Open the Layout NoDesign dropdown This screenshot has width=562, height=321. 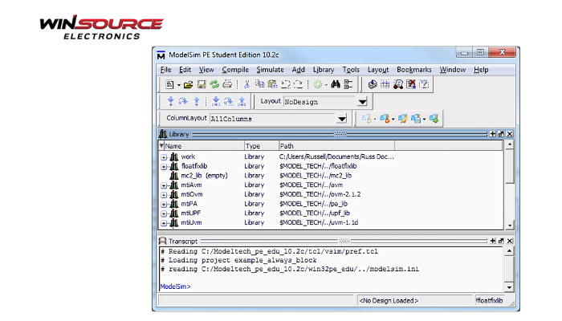(362, 102)
